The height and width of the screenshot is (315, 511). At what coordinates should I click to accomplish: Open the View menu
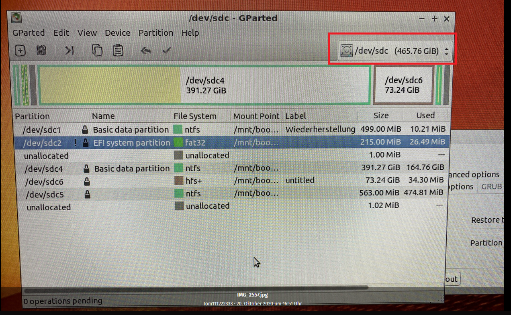coord(87,33)
